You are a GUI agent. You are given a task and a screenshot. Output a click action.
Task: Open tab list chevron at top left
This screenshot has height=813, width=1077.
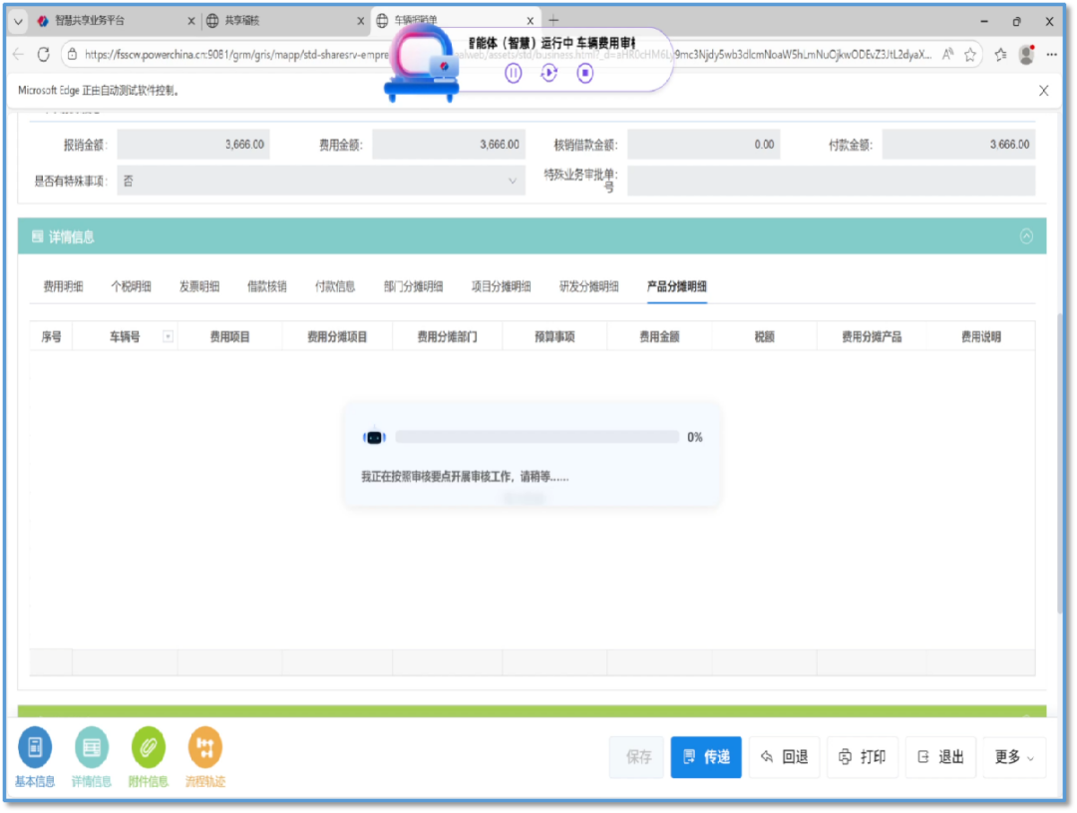19,21
